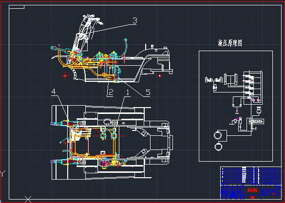Click callout number 4 above the top view
Image resolution: width=285 pixels, height=203 pixels.
54,92
